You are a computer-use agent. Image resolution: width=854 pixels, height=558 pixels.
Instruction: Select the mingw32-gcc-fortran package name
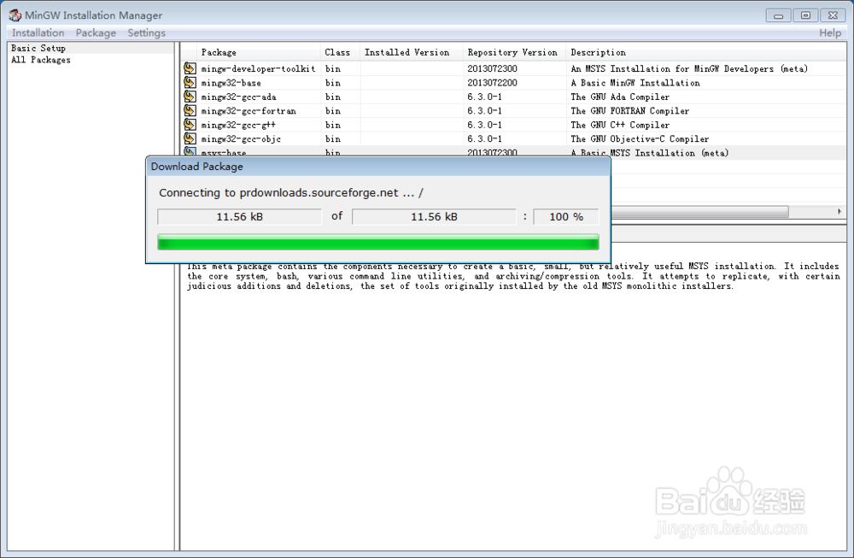click(249, 110)
